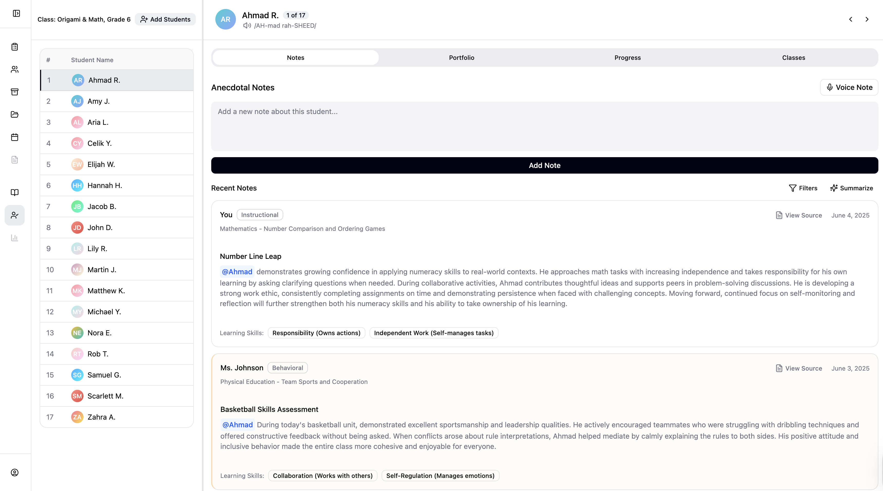Open Filters for recent notes
Viewport: 883px width, 491px height.
pyautogui.click(x=803, y=188)
